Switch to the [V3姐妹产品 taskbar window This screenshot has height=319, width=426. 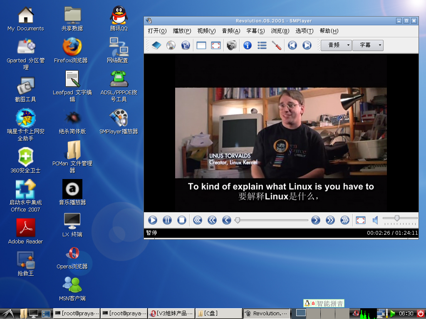pyautogui.click(x=171, y=313)
